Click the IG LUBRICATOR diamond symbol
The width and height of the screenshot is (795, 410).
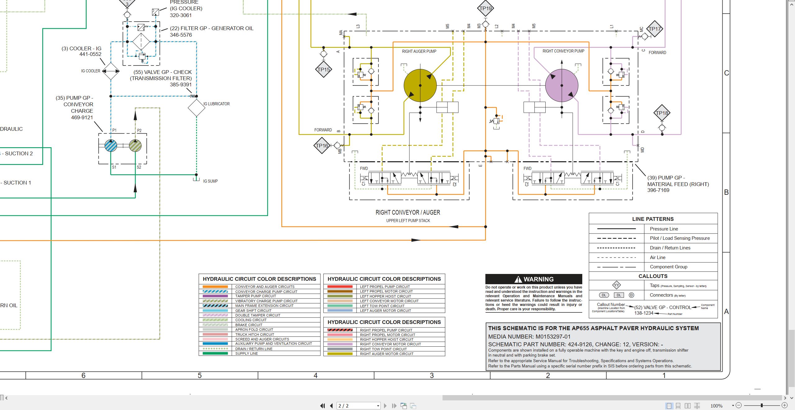click(x=197, y=108)
